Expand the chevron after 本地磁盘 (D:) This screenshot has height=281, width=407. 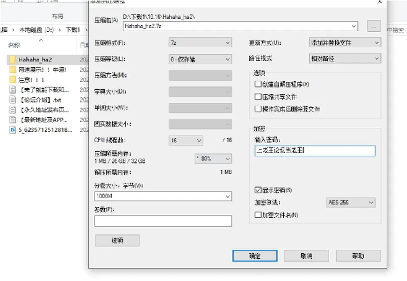pos(60,30)
